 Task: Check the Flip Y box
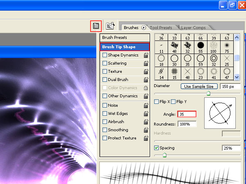coord(173,102)
